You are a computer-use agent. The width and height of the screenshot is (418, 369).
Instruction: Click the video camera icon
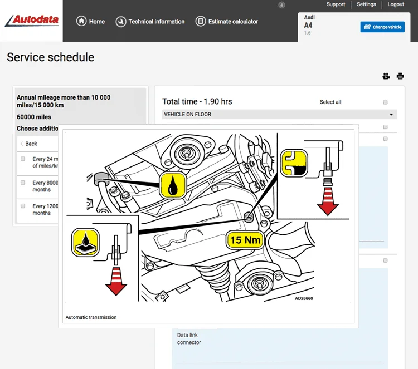[386, 76]
